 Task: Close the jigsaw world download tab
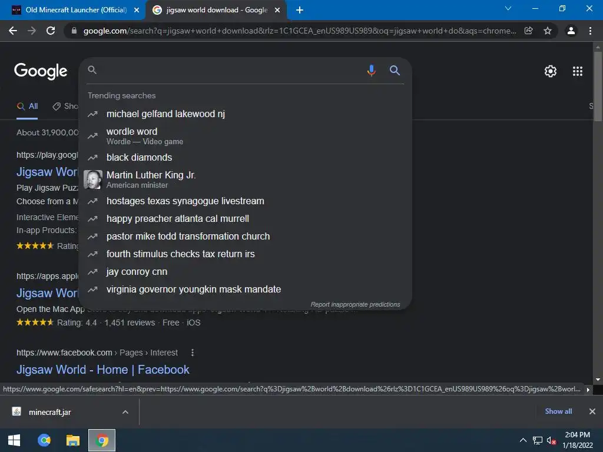[x=277, y=10]
